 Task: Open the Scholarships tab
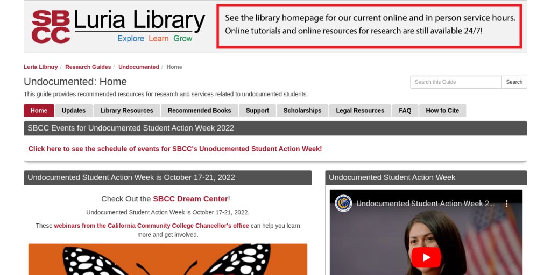coord(302,111)
